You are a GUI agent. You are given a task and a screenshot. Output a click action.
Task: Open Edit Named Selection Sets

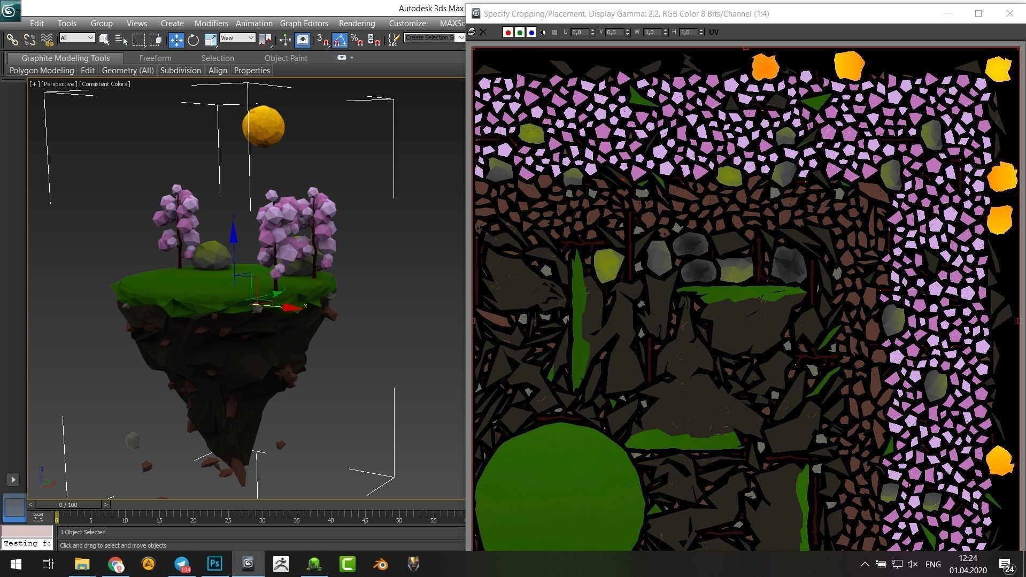coord(394,40)
